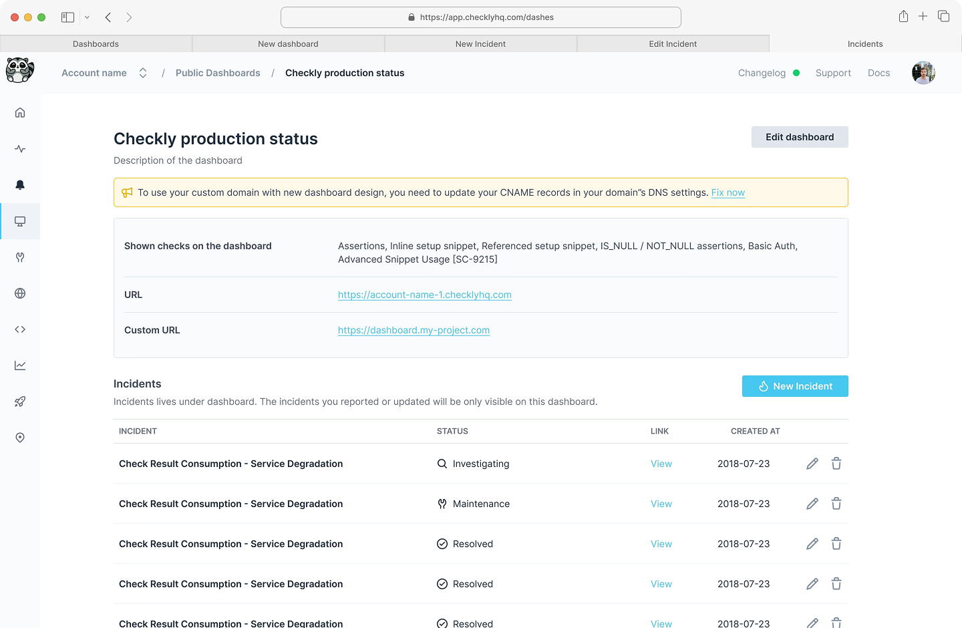Open View link for the Maintenance incident
Screen dimensions: 962x628
tap(661, 504)
